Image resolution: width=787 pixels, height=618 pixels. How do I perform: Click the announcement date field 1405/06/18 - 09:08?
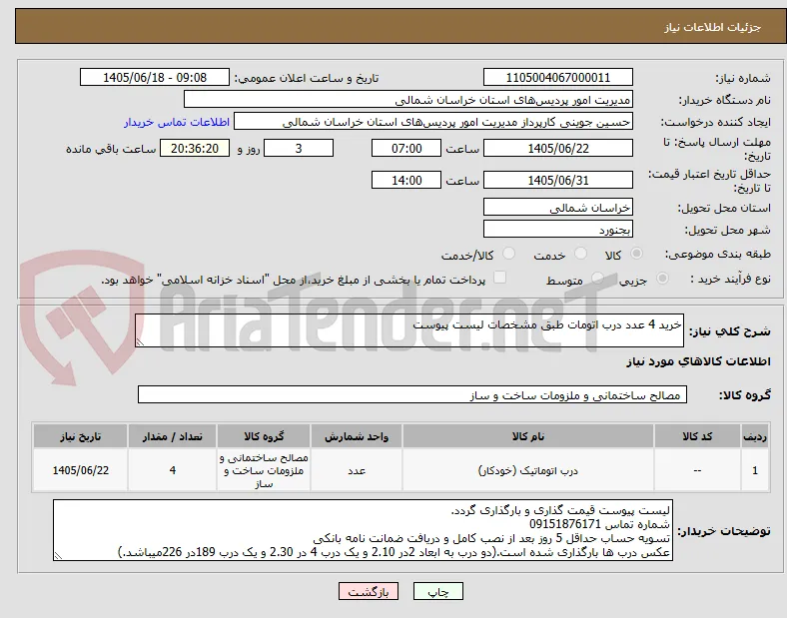point(155,77)
